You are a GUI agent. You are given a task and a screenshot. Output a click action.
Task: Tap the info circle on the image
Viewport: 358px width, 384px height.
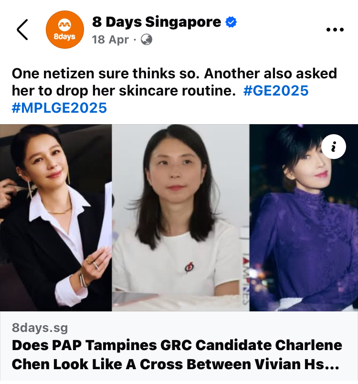(333, 147)
